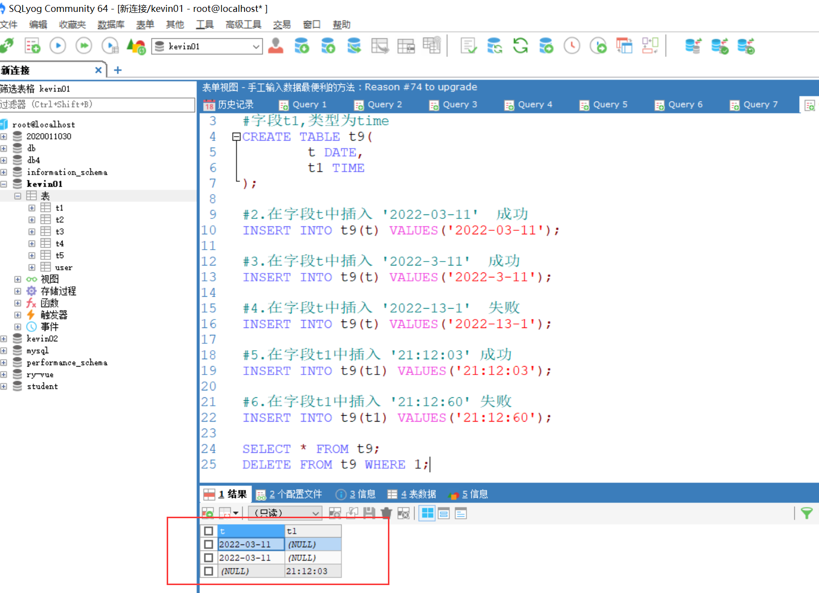Click the save changes floppy icon in results

pyautogui.click(x=369, y=513)
